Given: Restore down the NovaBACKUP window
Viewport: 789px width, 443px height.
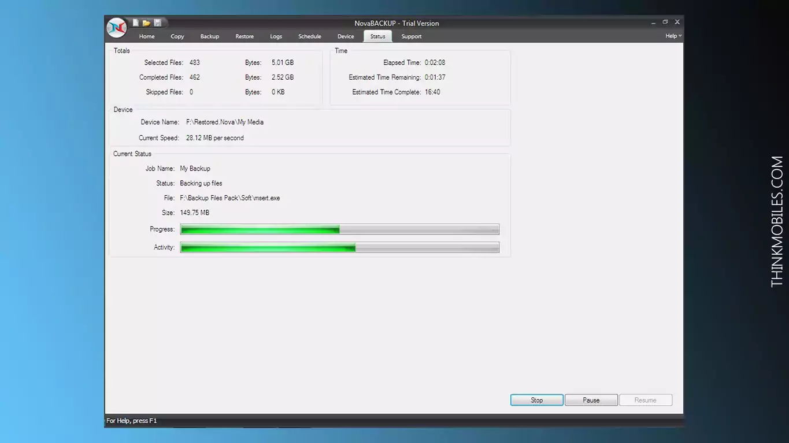Looking at the screenshot, I should (665, 22).
